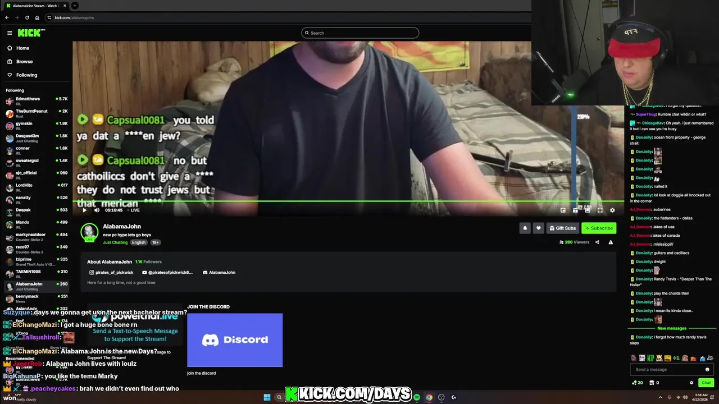
Task: Open the Just Chatting category link
Action: [x=115, y=242]
